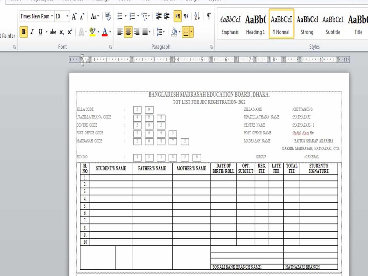The width and height of the screenshot is (368, 276).
Task: Click the Decrease Indent icon
Action: pos(159,16)
